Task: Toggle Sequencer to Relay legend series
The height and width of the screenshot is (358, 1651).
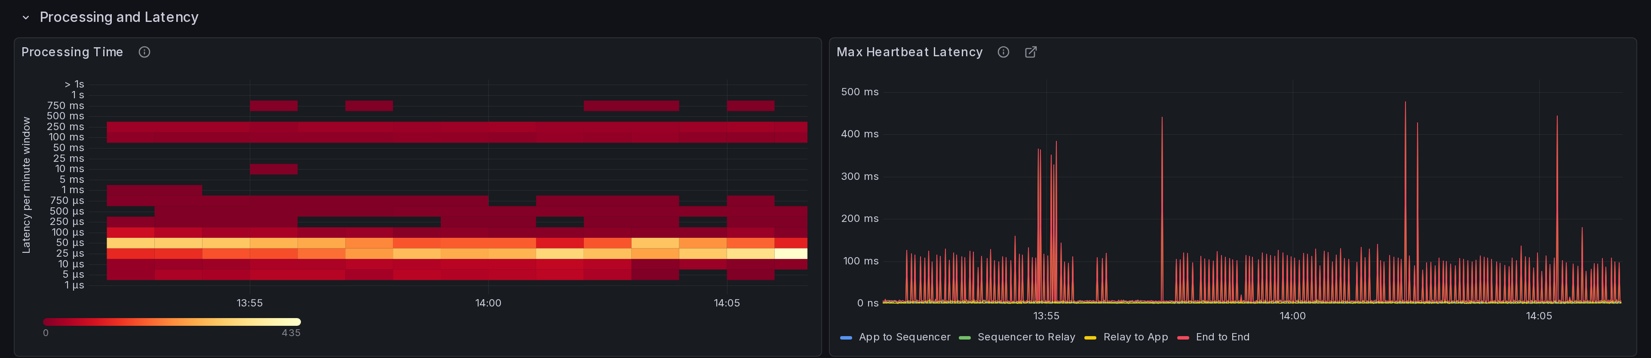Action: pyautogui.click(x=1026, y=337)
